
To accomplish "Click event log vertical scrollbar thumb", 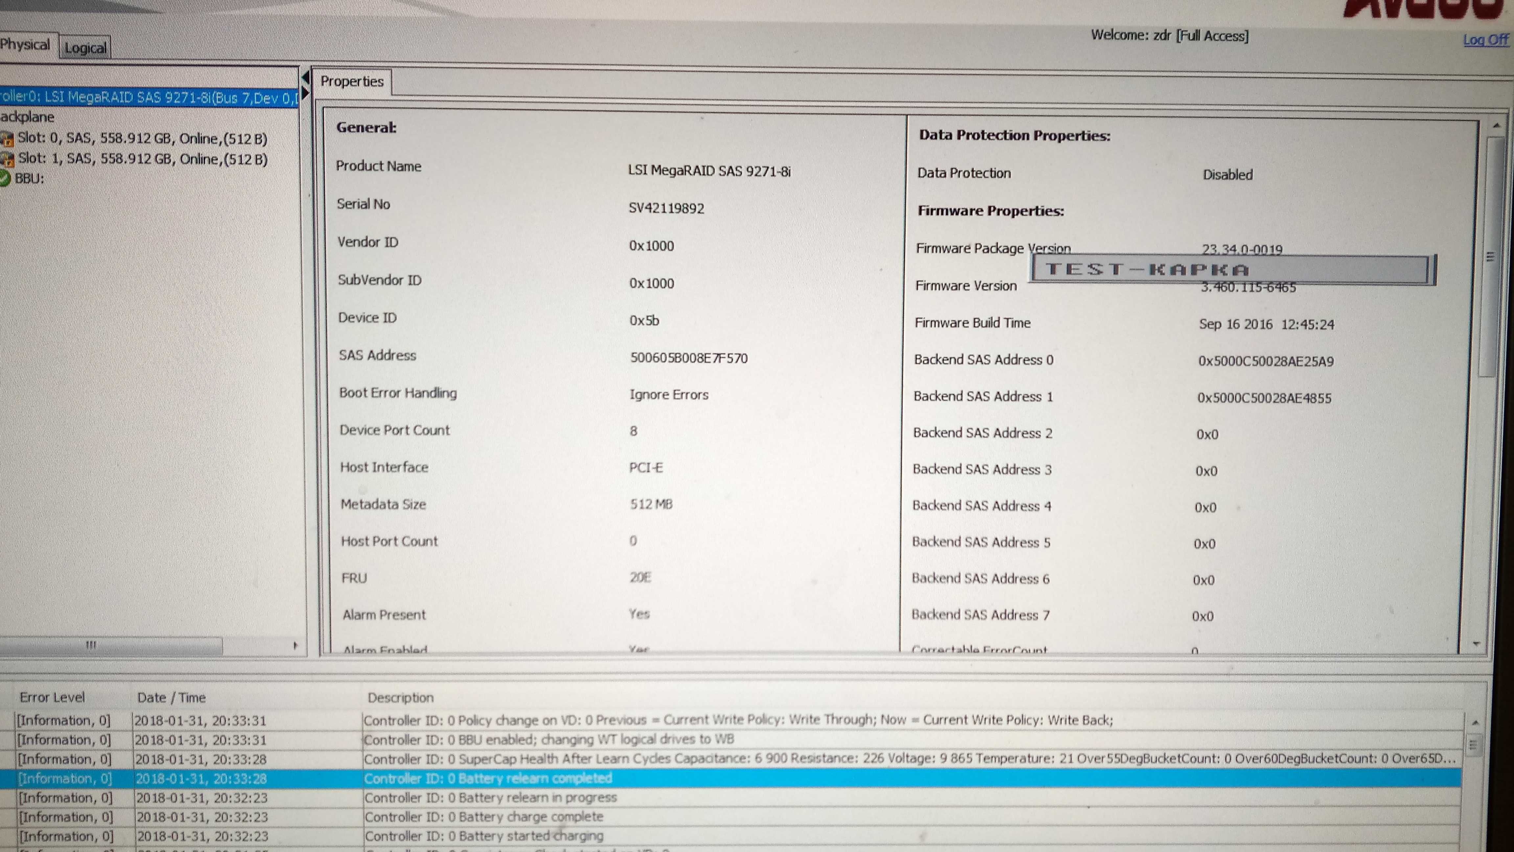I will (x=1473, y=745).
